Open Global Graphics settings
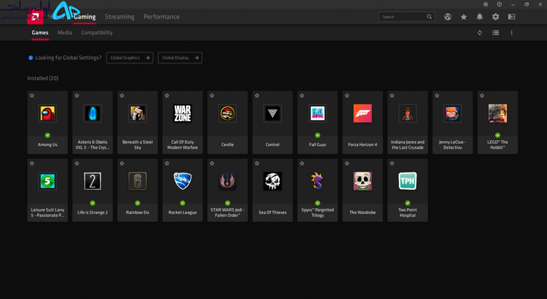The image size is (547, 299). coord(130,58)
